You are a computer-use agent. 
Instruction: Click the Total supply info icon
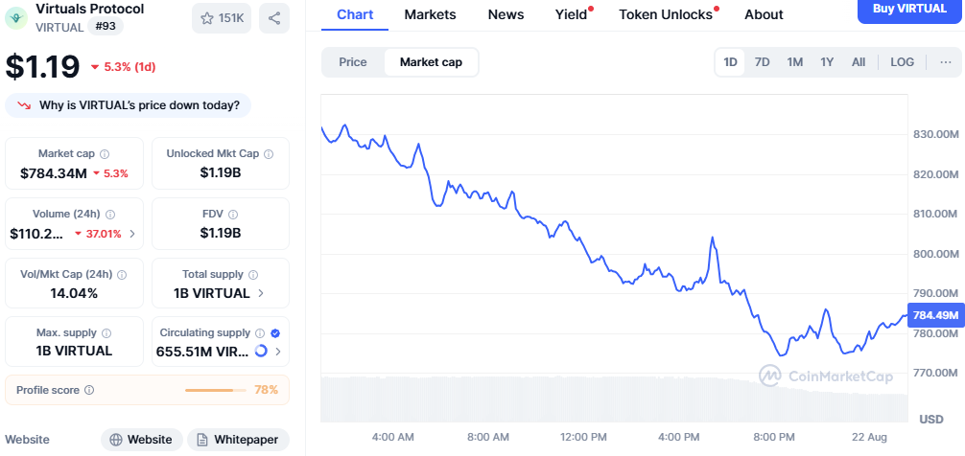(253, 275)
